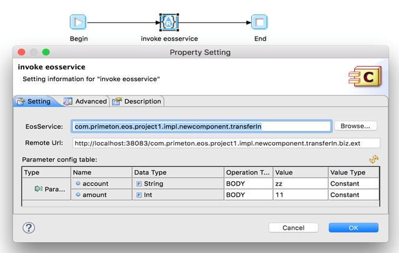Select the Operation T... column header

tap(248, 173)
